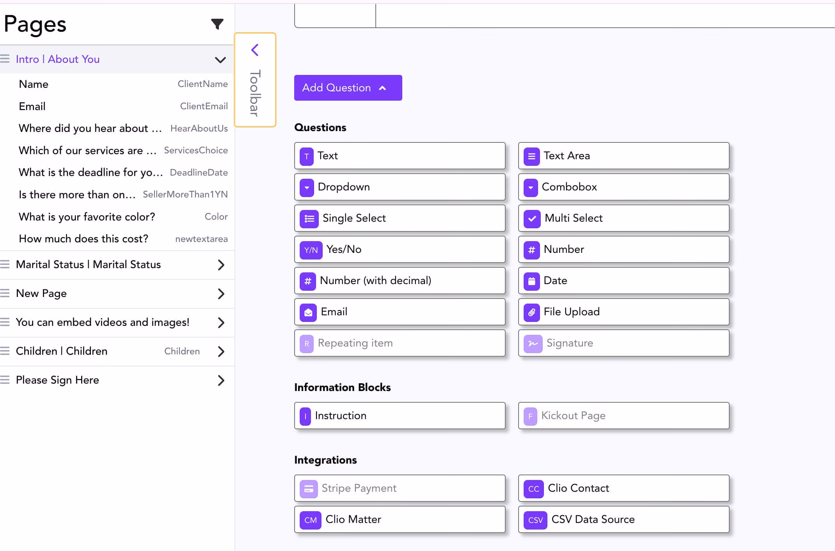The image size is (835, 551).
Task: Click drag handle of Intro page
Action: (5, 59)
